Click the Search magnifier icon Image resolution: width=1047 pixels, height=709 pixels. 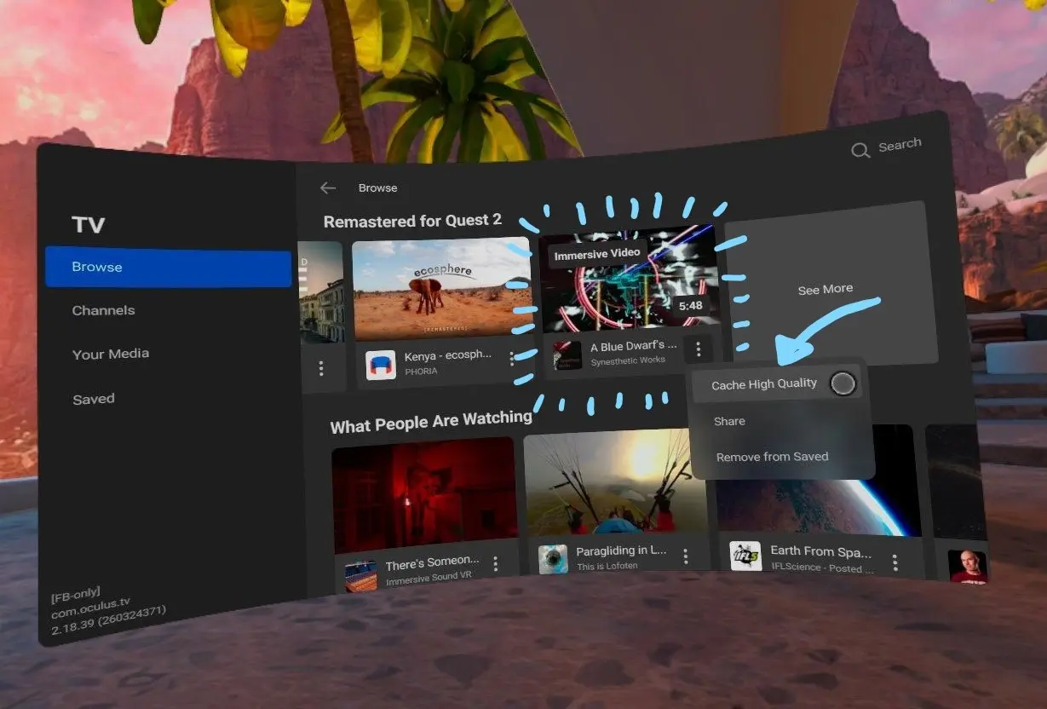(860, 150)
